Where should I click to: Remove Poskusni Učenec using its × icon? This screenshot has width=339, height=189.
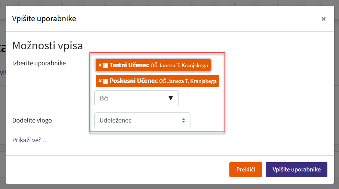(100, 81)
